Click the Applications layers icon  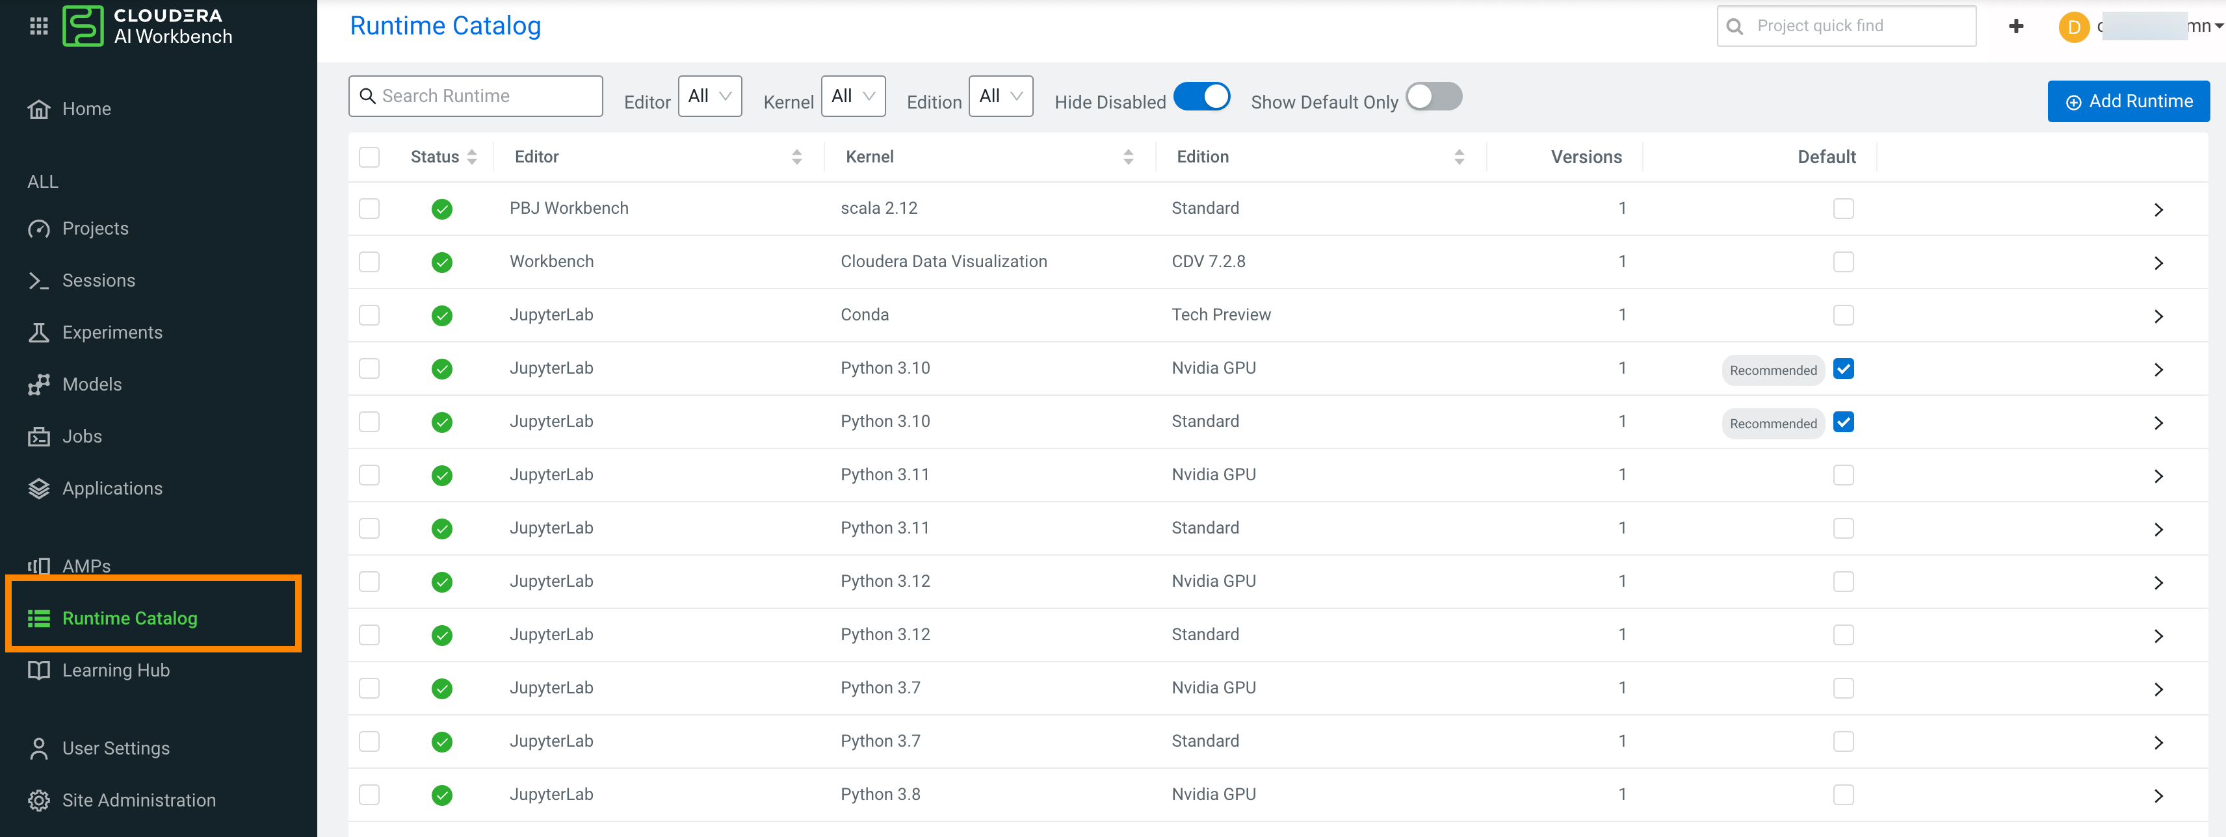click(x=39, y=488)
